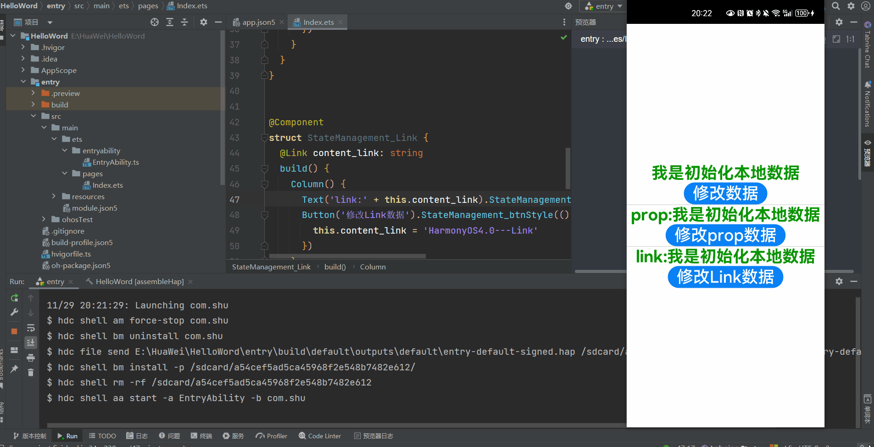Screen dimensions: 874x447
Task: Open the Profiler tool window
Action: tap(272, 436)
